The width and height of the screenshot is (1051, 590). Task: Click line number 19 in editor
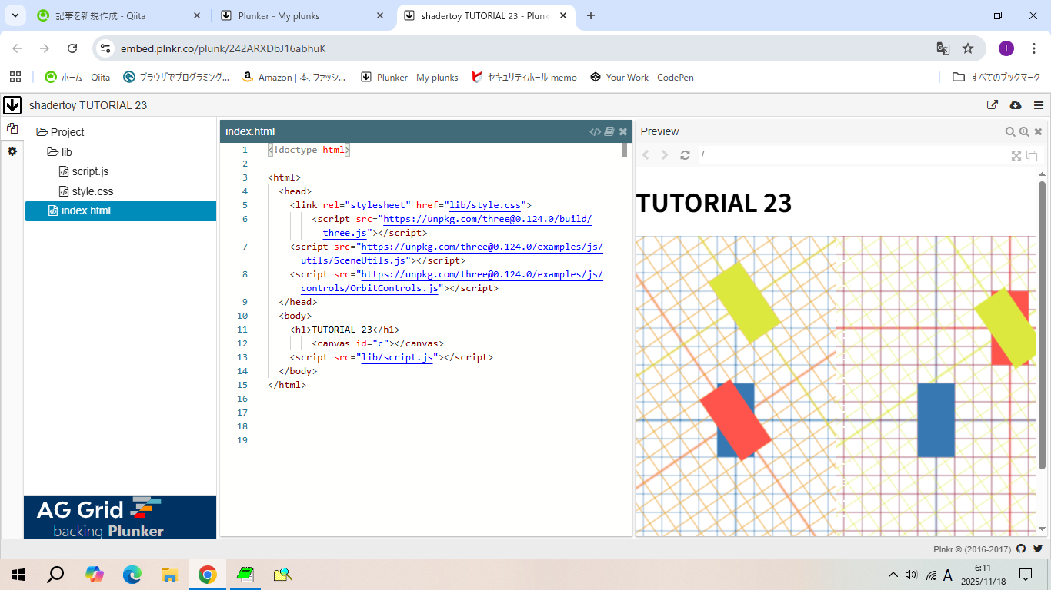pos(243,440)
